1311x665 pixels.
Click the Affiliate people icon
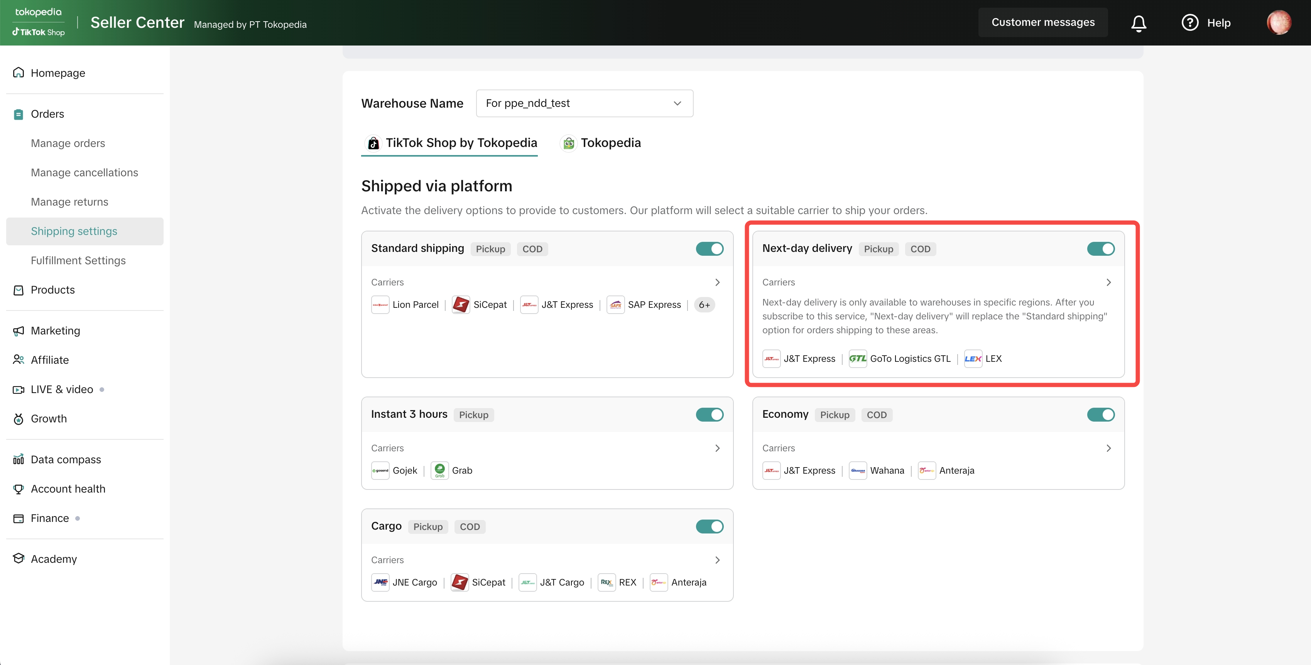coord(18,360)
